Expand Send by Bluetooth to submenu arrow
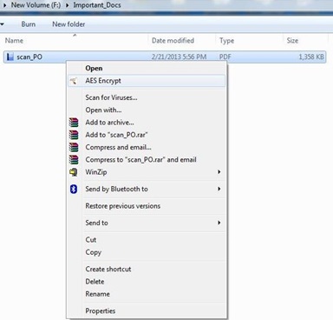The height and width of the screenshot is (320, 333). click(x=219, y=189)
